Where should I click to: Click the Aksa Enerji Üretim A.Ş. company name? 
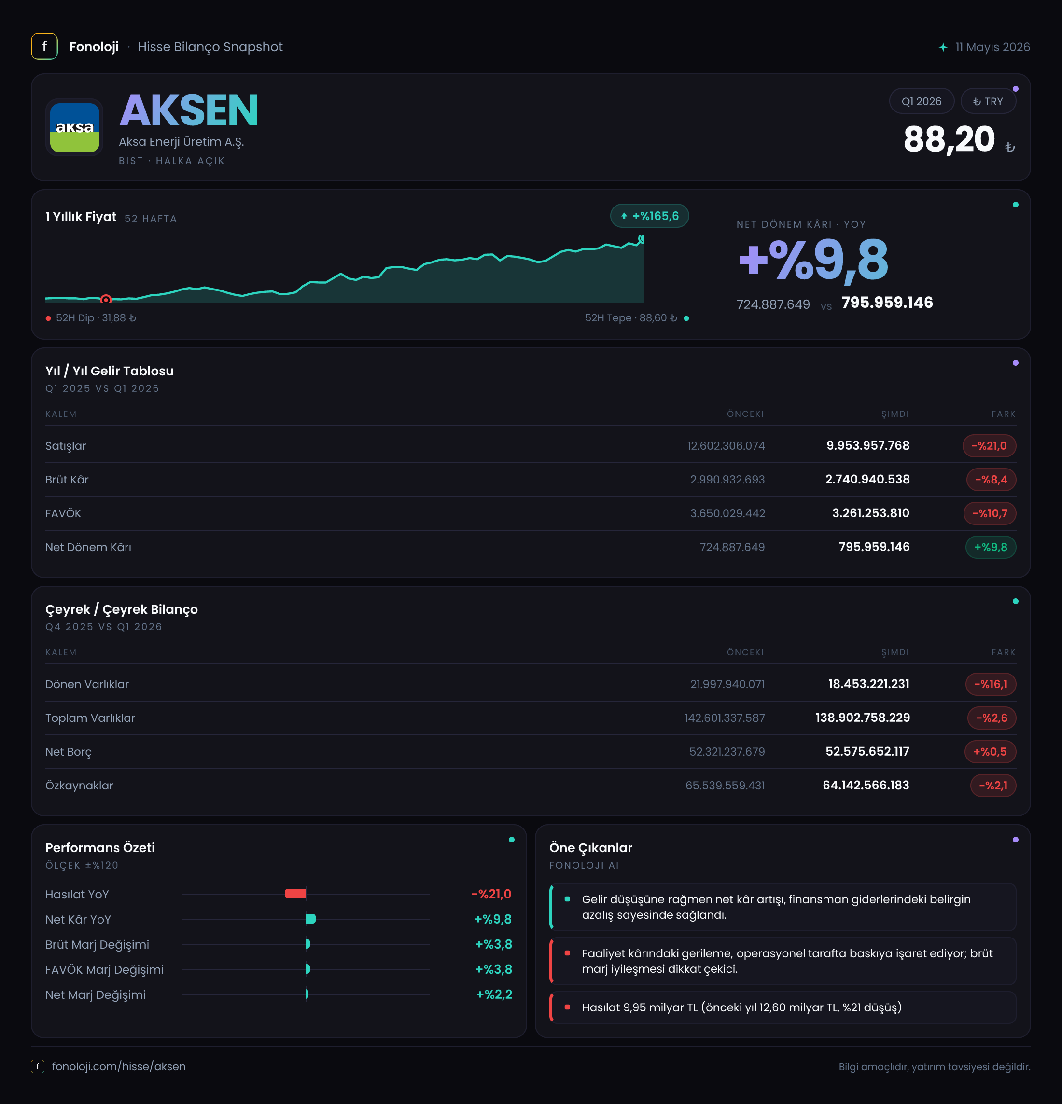tap(181, 141)
